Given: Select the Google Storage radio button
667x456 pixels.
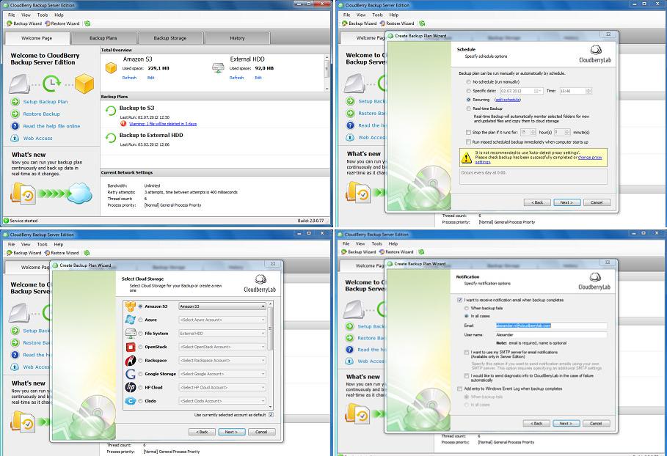Looking at the screenshot, I should coord(140,374).
